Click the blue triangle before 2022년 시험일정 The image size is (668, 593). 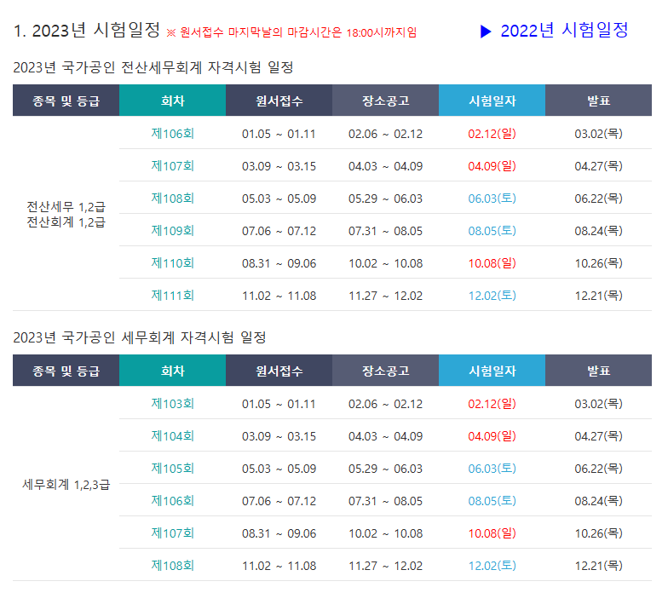(x=486, y=32)
